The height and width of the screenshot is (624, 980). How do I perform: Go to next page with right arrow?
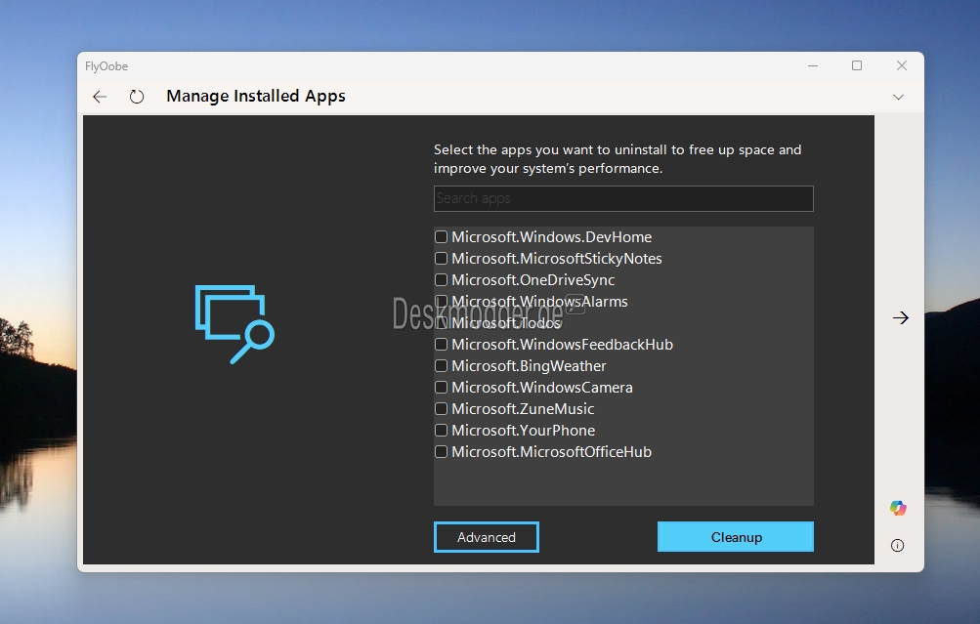pos(901,318)
